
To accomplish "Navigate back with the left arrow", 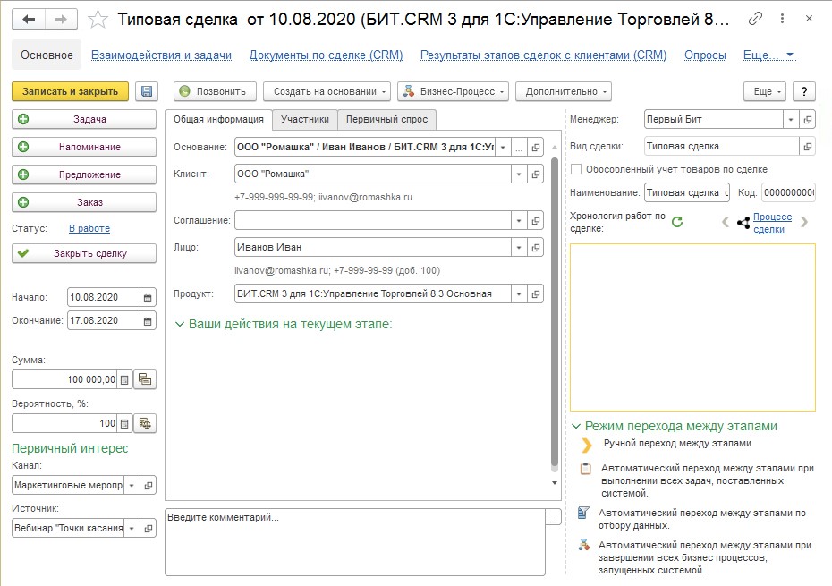I will (30, 19).
